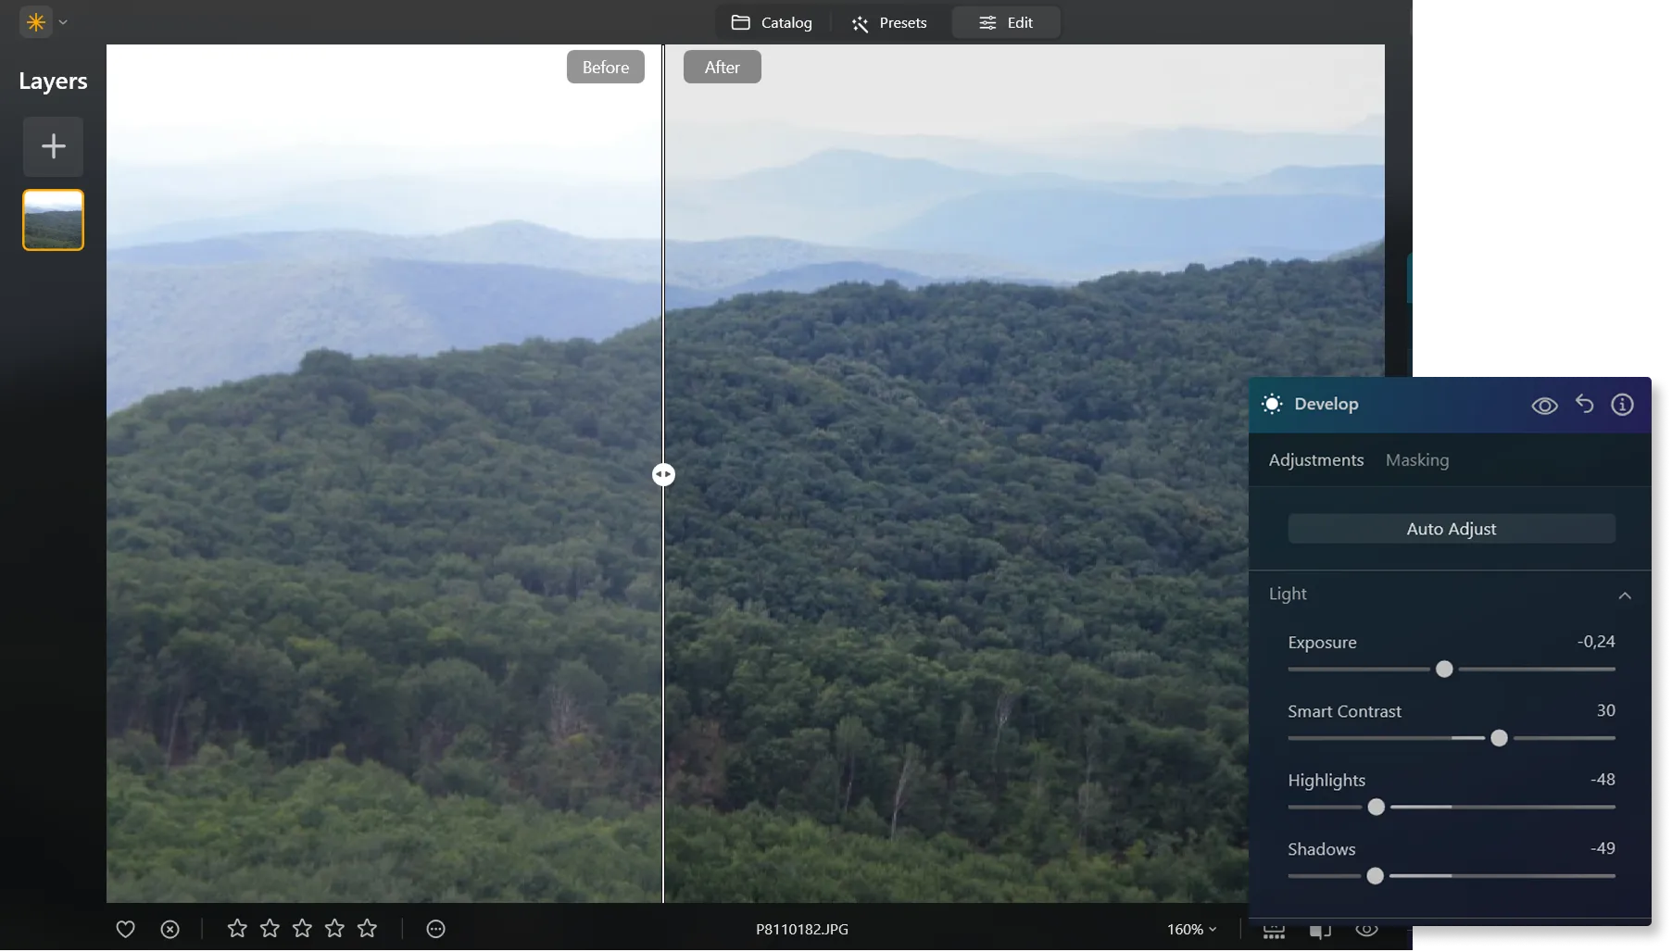
Task: Click the Shadows label
Action: click(x=1321, y=849)
